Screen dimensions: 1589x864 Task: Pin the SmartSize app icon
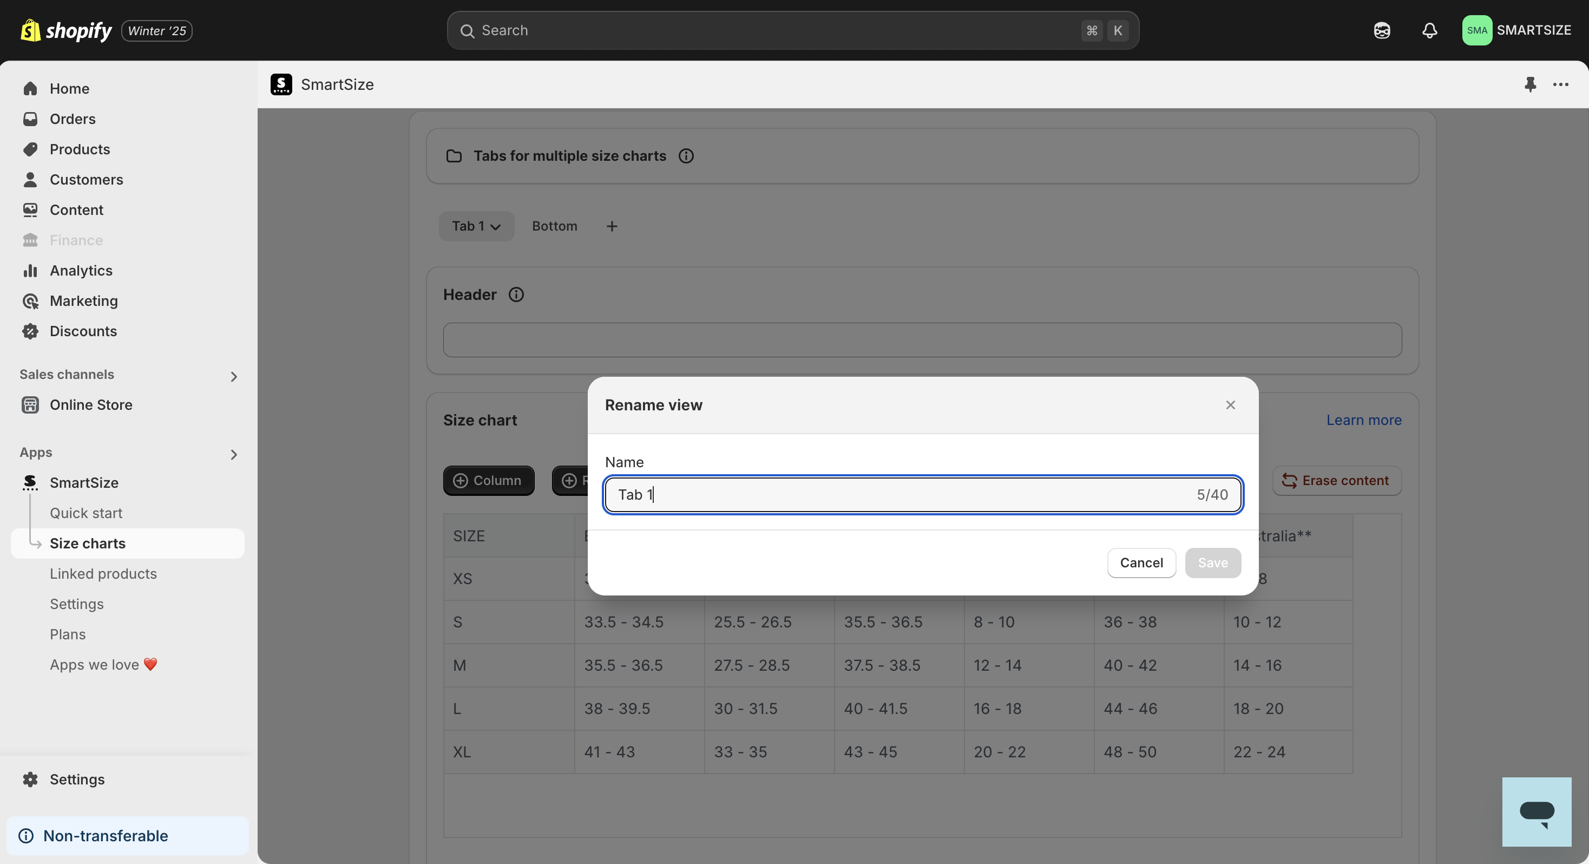1530,84
